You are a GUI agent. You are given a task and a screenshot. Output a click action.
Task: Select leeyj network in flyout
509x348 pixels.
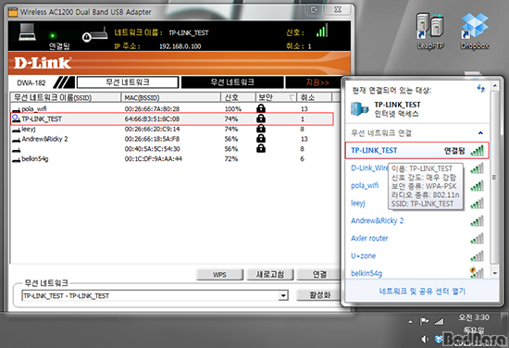pos(358,204)
